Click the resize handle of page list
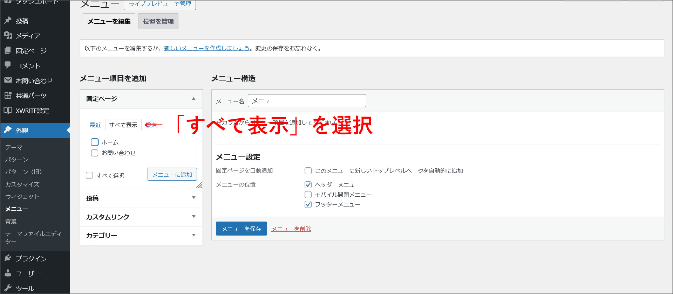673x294 pixels. pos(199,185)
